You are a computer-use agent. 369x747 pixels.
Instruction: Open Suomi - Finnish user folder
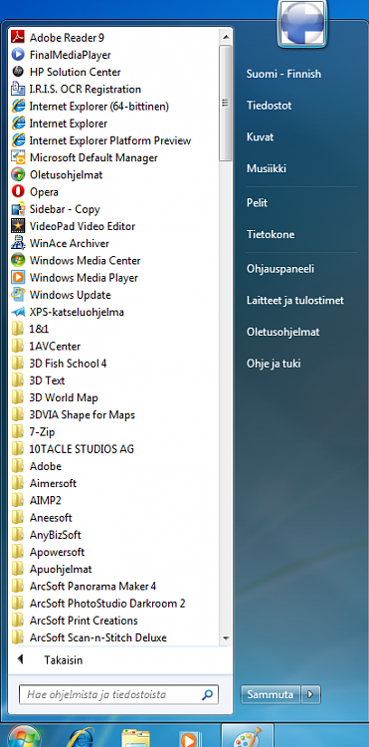(x=283, y=74)
